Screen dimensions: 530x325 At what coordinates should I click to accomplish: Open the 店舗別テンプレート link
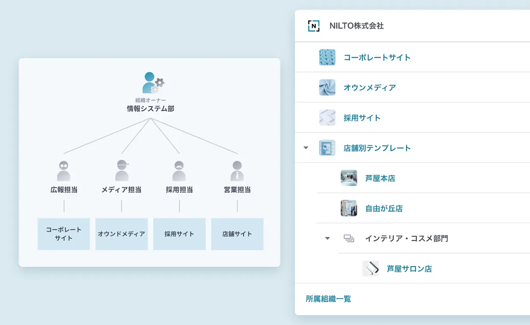pos(377,148)
